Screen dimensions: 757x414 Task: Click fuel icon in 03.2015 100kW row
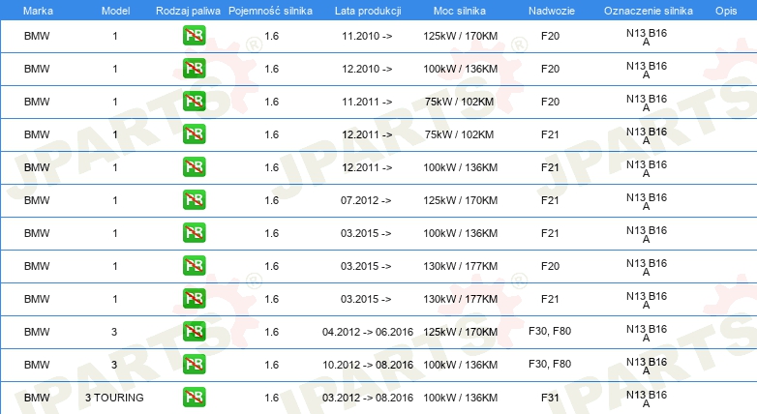pyautogui.click(x=194, y=232)
